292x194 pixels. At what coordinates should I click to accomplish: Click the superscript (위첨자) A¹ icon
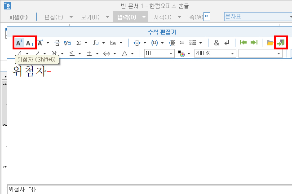coord(19,43)
